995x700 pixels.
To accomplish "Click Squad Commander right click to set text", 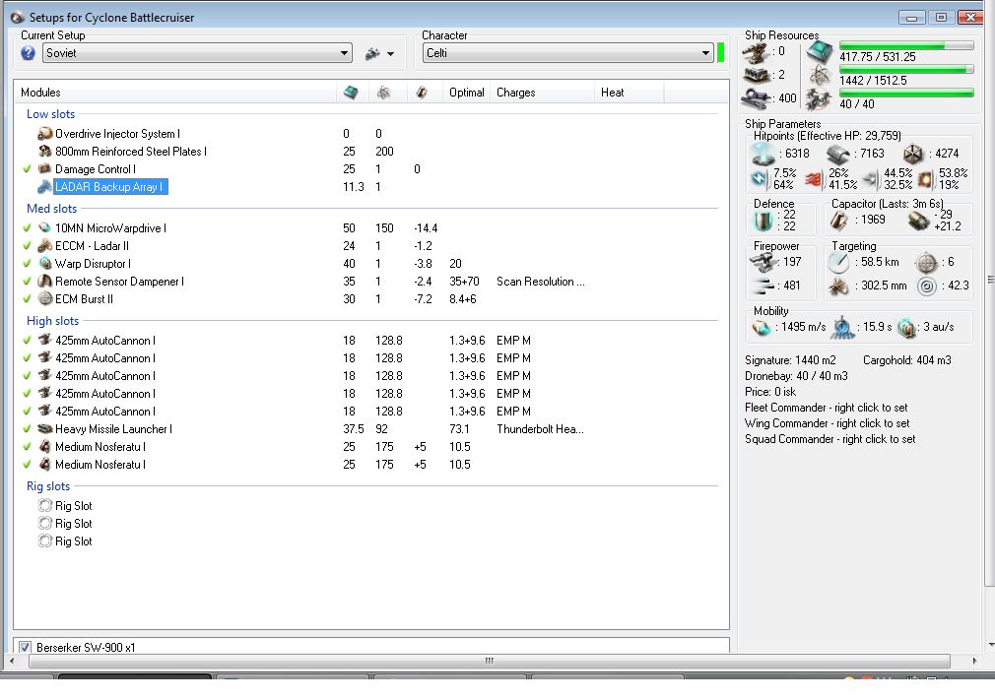I will coord(829,439).
